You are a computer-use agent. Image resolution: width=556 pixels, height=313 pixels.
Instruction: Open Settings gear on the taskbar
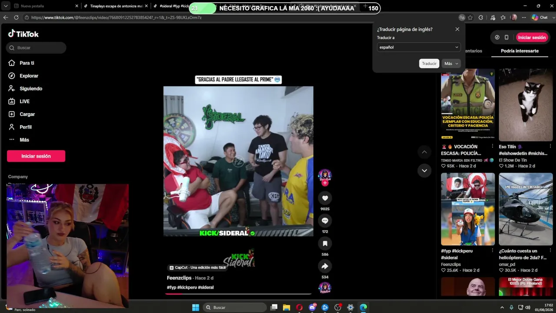coord(351,307)
